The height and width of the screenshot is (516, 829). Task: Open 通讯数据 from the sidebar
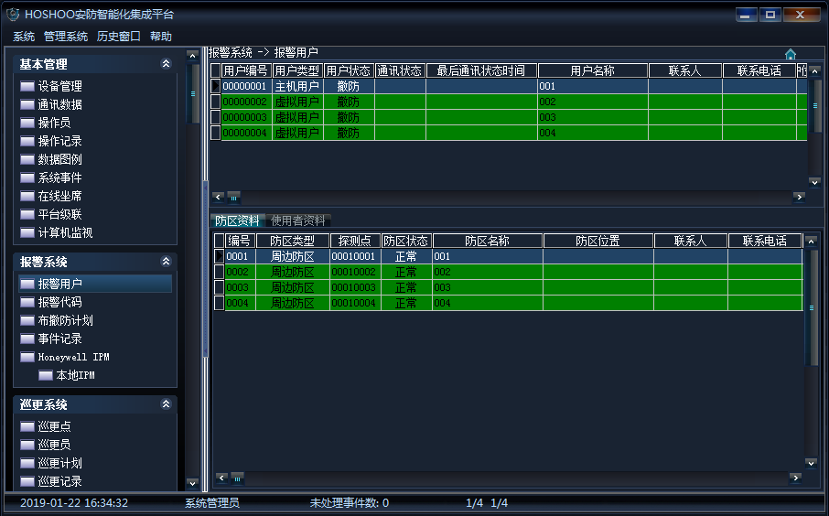pyautogui.click(x=59, y=104)
